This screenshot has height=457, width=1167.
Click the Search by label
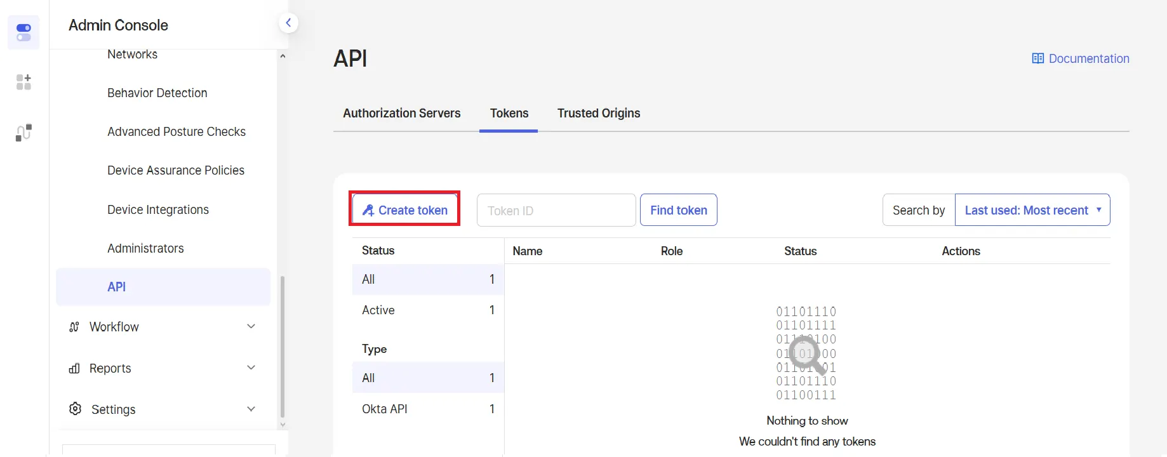(919, 210)
